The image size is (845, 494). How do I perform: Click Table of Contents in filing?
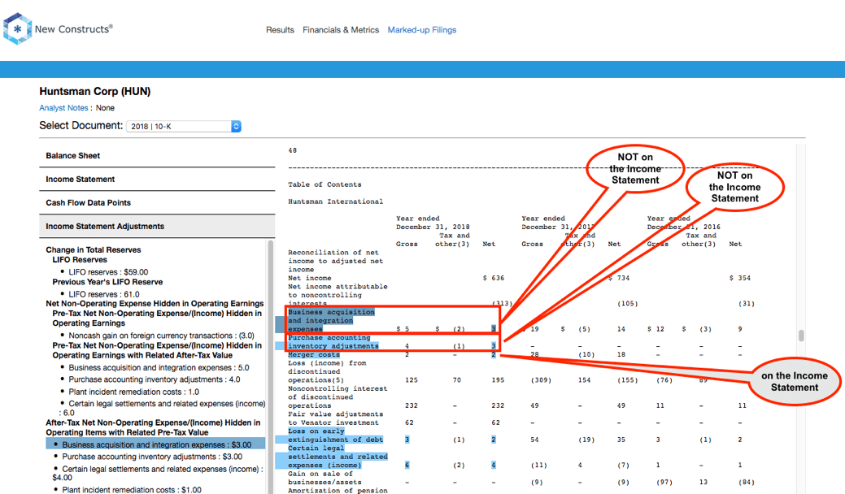(324, 184)
